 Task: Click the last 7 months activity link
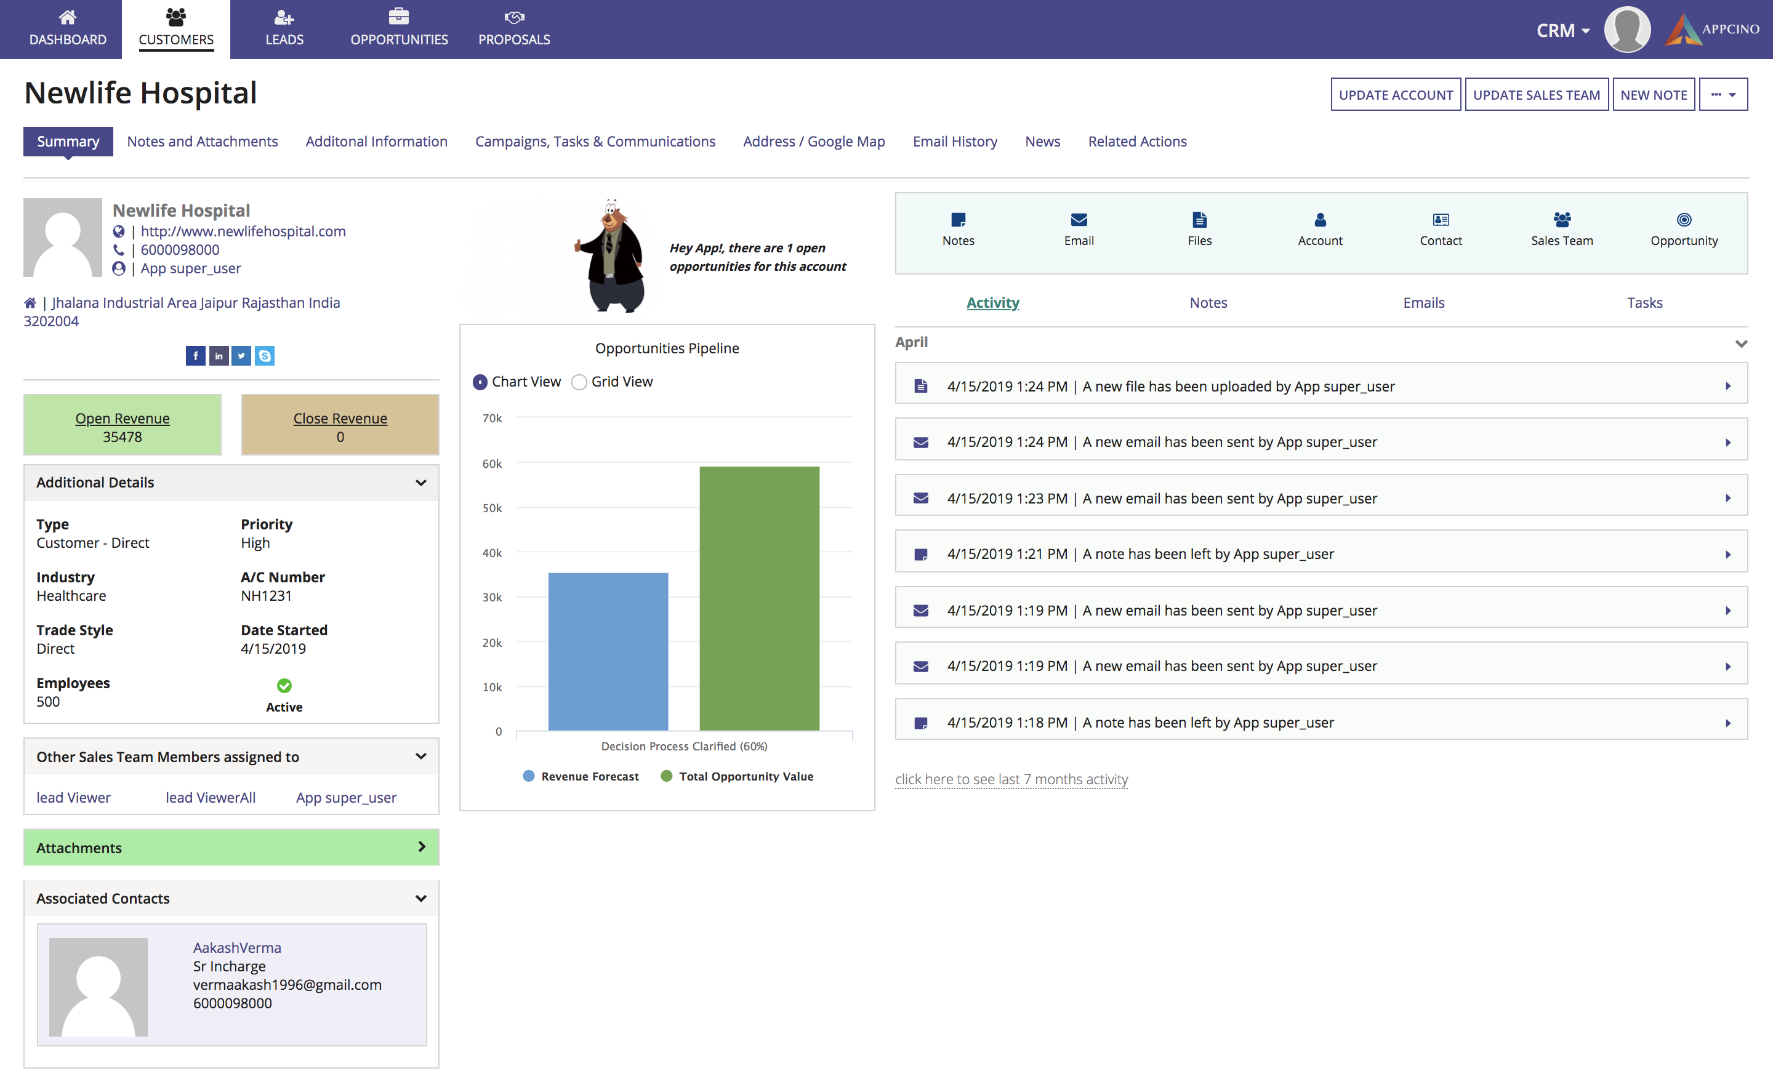[x=1011, y=780]
